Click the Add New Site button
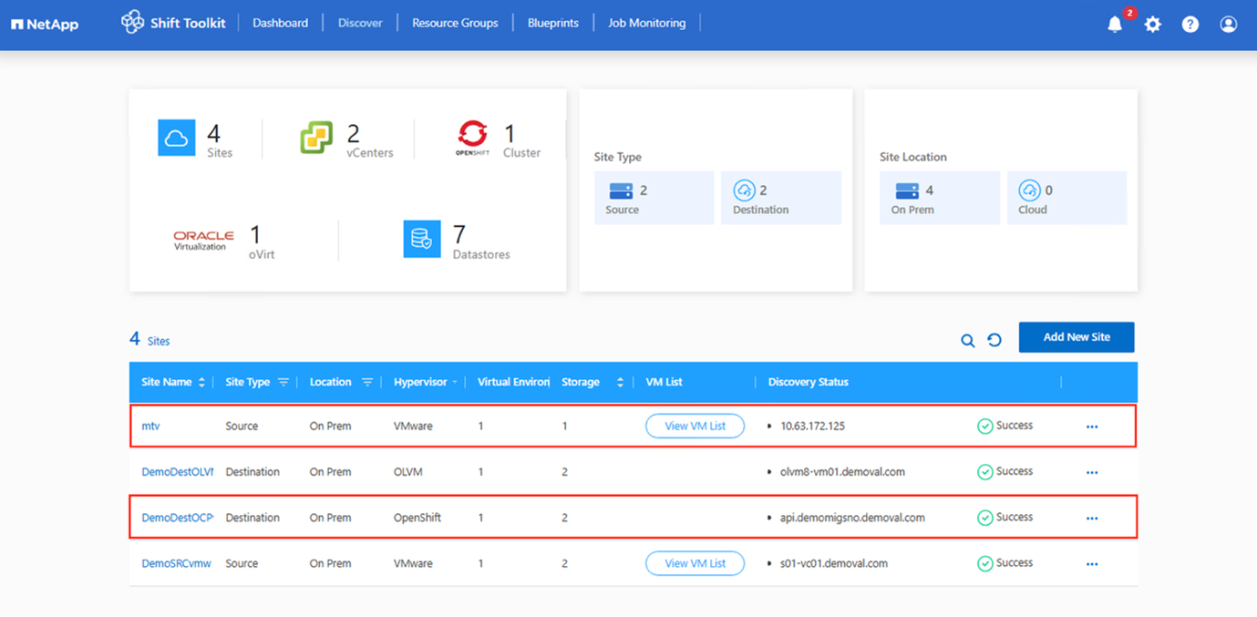 (x=1076, y=337)
